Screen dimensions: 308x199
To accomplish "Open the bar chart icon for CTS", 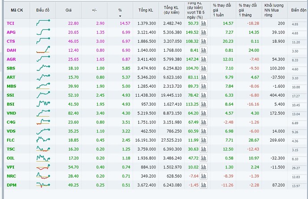I will click(x=204, y=41).
